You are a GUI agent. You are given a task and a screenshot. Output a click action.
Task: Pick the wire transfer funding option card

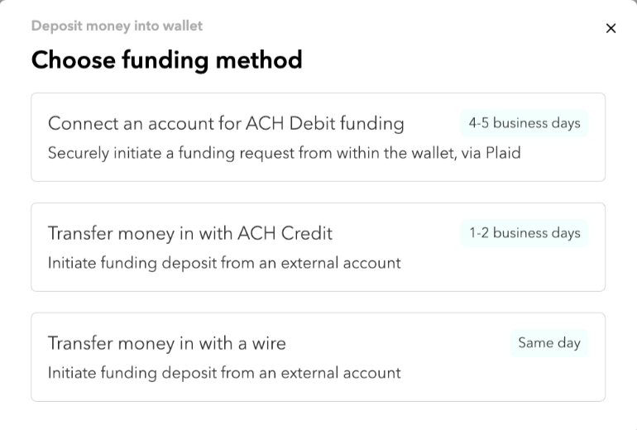[x=318, y=357]
